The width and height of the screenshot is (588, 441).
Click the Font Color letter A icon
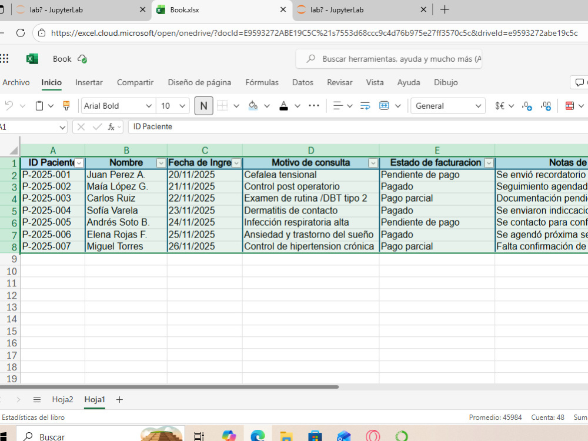tap(284, 106)
